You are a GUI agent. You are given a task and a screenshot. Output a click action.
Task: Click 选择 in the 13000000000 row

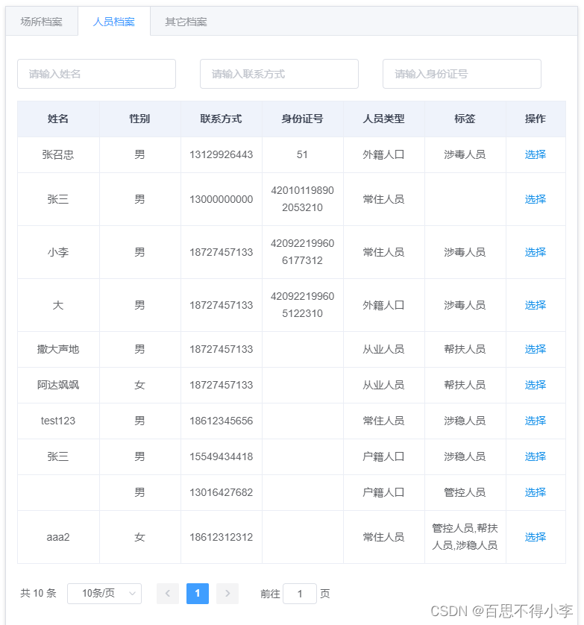point(535,199)
